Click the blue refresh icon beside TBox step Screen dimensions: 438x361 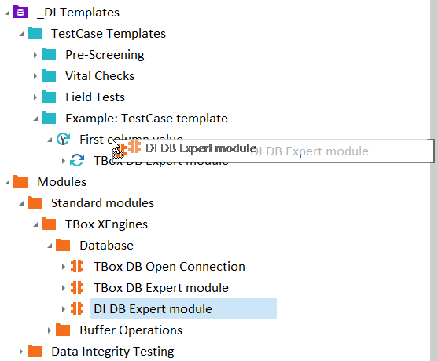[x=77, y=160]
